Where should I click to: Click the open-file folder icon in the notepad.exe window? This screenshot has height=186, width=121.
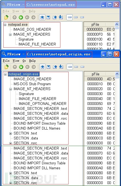[x=6, y=18]
